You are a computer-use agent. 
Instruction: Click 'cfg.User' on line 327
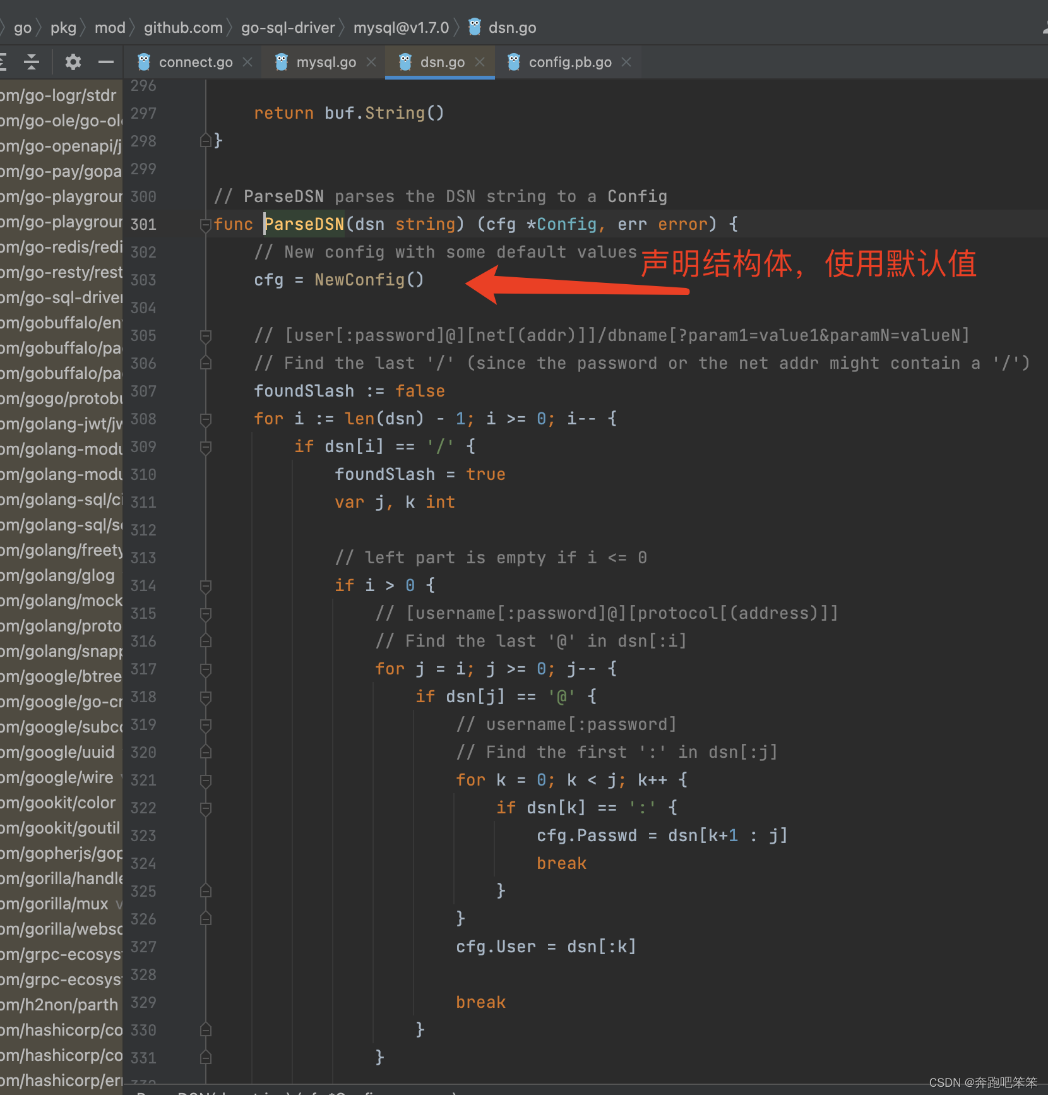(496, 947)
